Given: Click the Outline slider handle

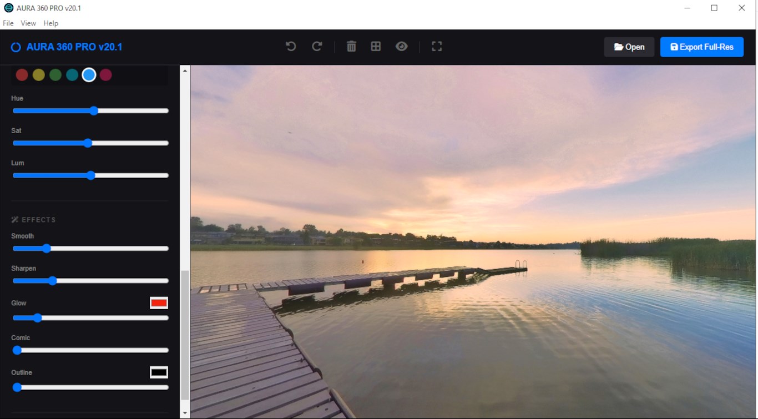Looking at the screenshot, I should [17, 387].
